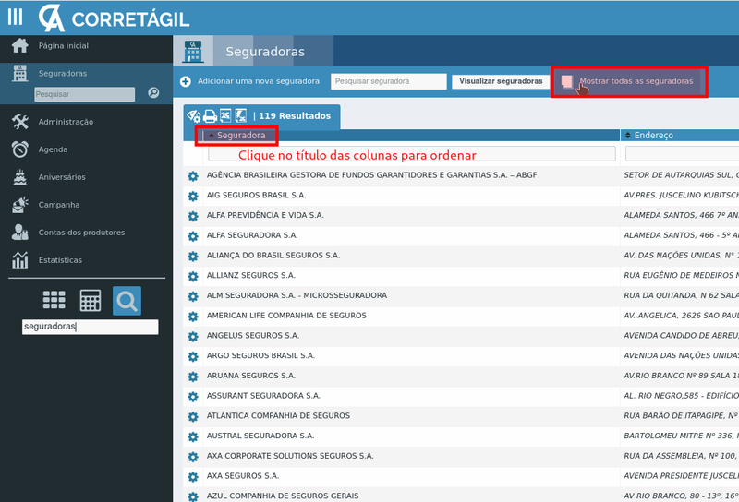Open the Agenda alarm clock icon
This screenshot has height=502, width=739.
[x=19, y=149]
